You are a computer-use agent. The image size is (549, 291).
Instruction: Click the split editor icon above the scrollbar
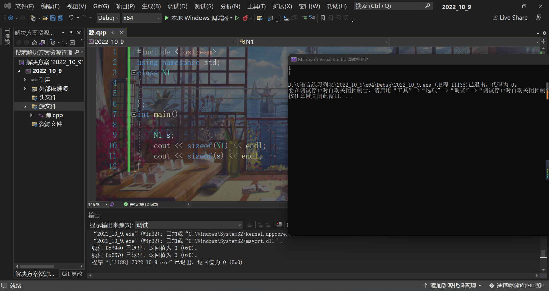coord(543,42)
